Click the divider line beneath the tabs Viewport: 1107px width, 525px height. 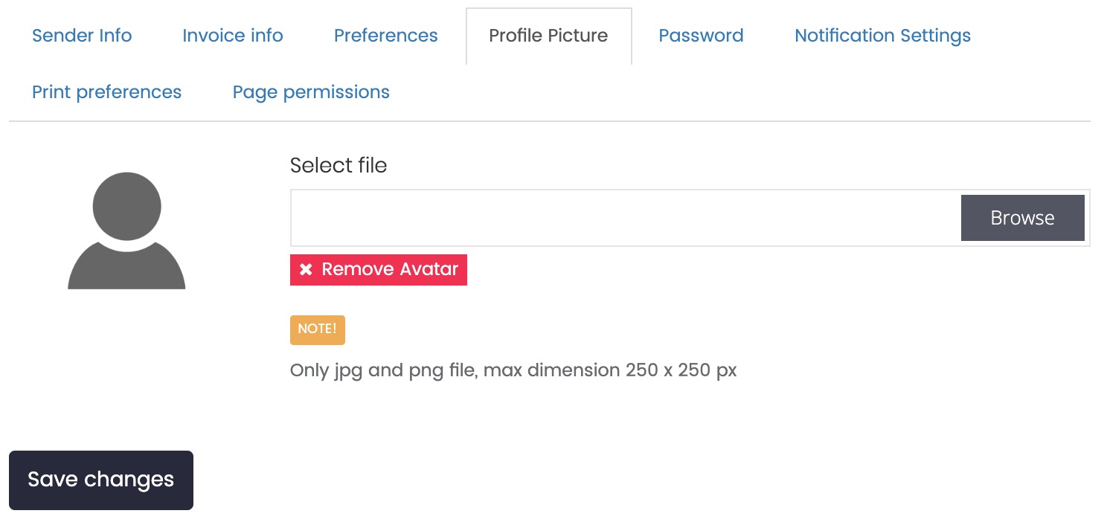pos(550,121)
